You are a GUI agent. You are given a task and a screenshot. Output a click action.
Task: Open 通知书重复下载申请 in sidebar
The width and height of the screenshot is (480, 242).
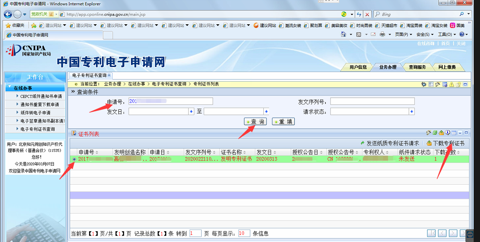39,104
